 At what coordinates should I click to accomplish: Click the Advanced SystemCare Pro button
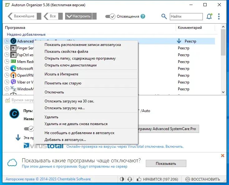[x=168, y=129]
